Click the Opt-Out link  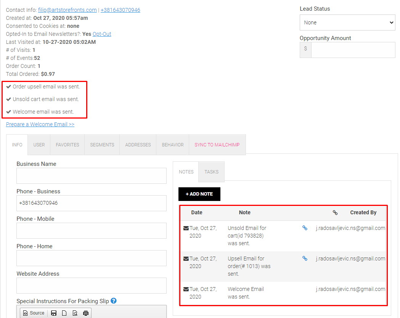pyautogui.click(x=102, y=34)
